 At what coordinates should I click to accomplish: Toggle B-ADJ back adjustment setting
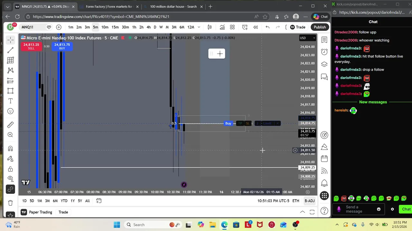309,201
